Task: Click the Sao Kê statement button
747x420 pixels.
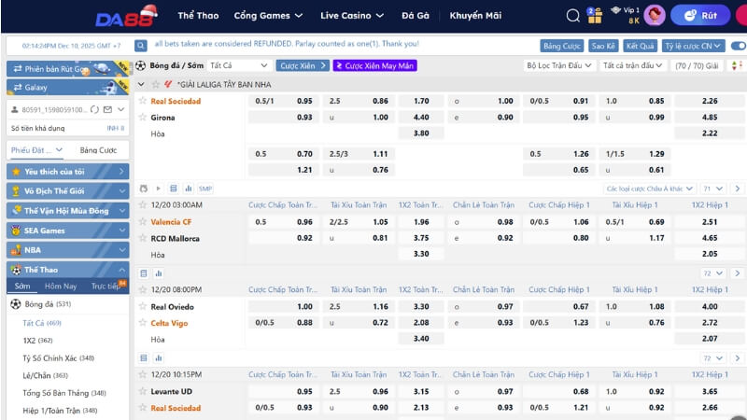Action: pos(603,46)
